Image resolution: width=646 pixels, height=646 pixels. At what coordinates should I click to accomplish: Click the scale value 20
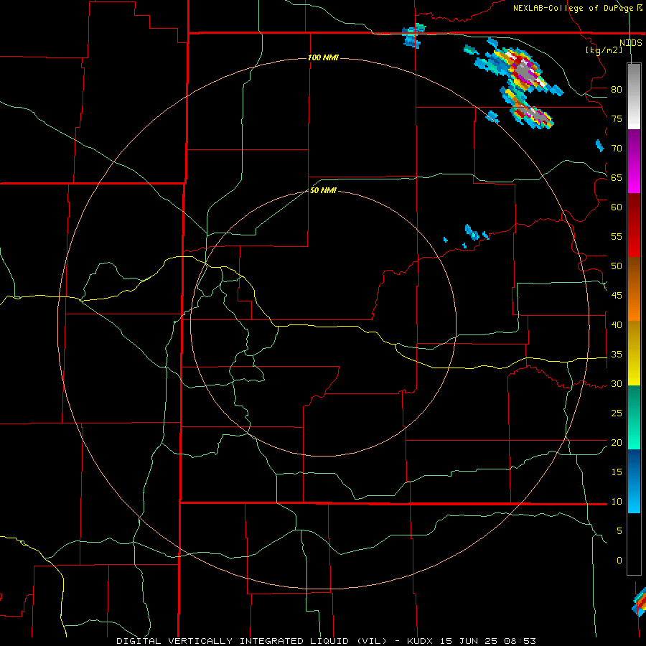[617, 442]
